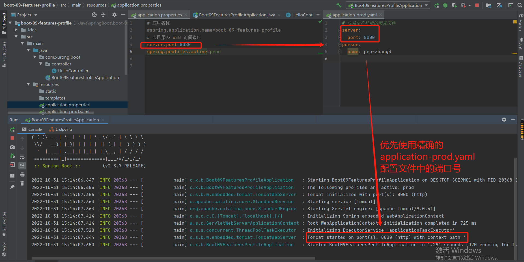Switch to HelloController editor tab
The height and width of the screenshot is (262, 524).
coord(300,15)
